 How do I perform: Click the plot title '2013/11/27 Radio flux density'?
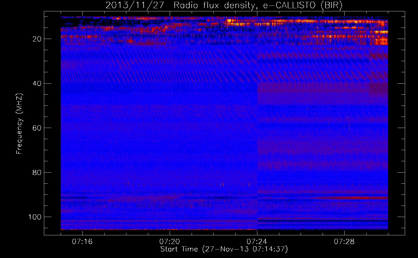(224, 5)
